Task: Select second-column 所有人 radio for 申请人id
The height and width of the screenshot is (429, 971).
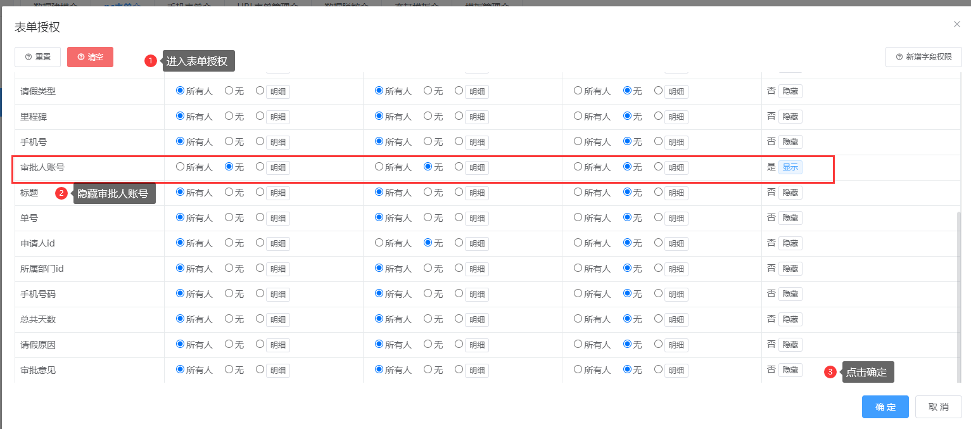Action: [x=379, y=243]
